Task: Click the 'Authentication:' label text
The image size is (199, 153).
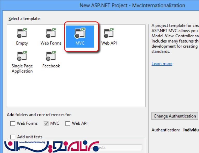Action: 166,130
